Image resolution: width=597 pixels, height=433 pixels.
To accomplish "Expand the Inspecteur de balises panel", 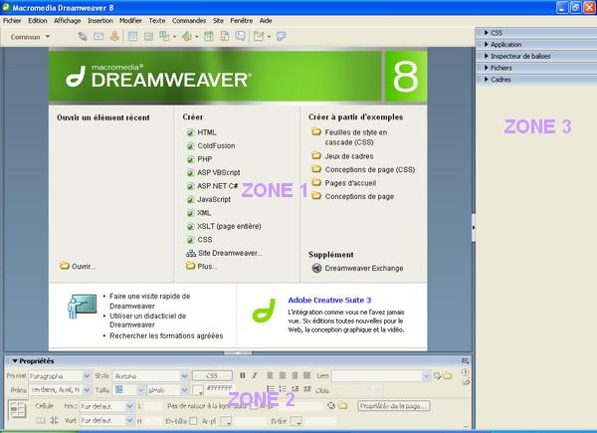I will pyautogui.click(x=487, y=56).
